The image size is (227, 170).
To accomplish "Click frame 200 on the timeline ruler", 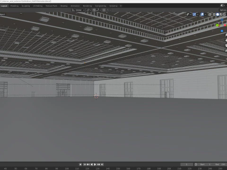I will (x=169, y=169).
